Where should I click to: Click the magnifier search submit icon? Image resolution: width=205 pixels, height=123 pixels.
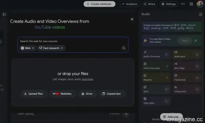click(124, 48)
